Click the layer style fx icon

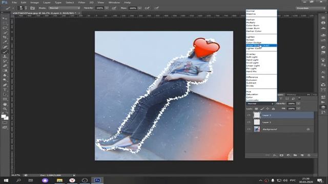275,155
